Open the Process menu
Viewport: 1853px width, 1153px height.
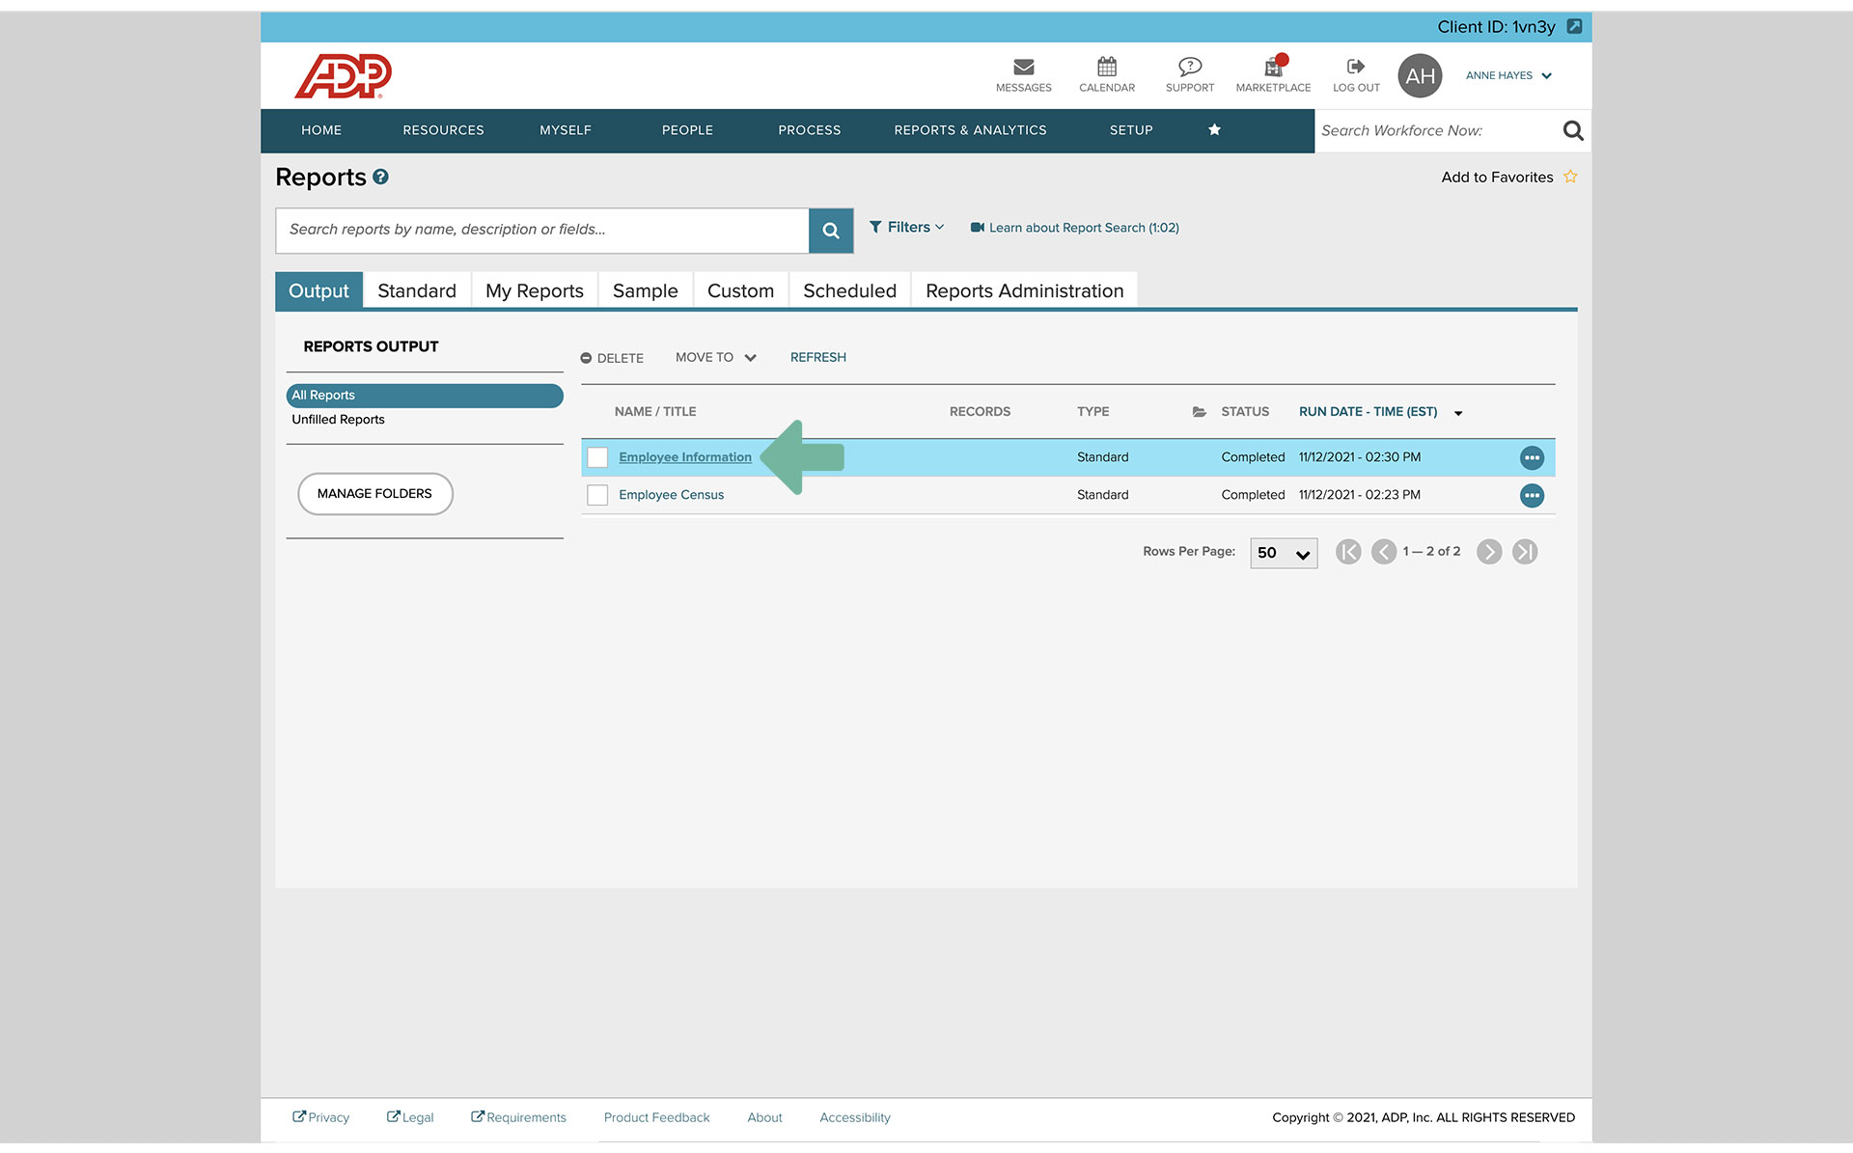(810, 130)
